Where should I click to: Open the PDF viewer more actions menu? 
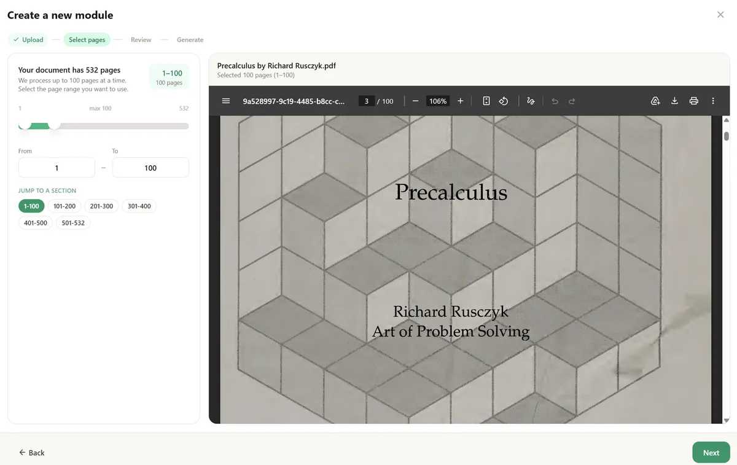click(x=713, y=101)
